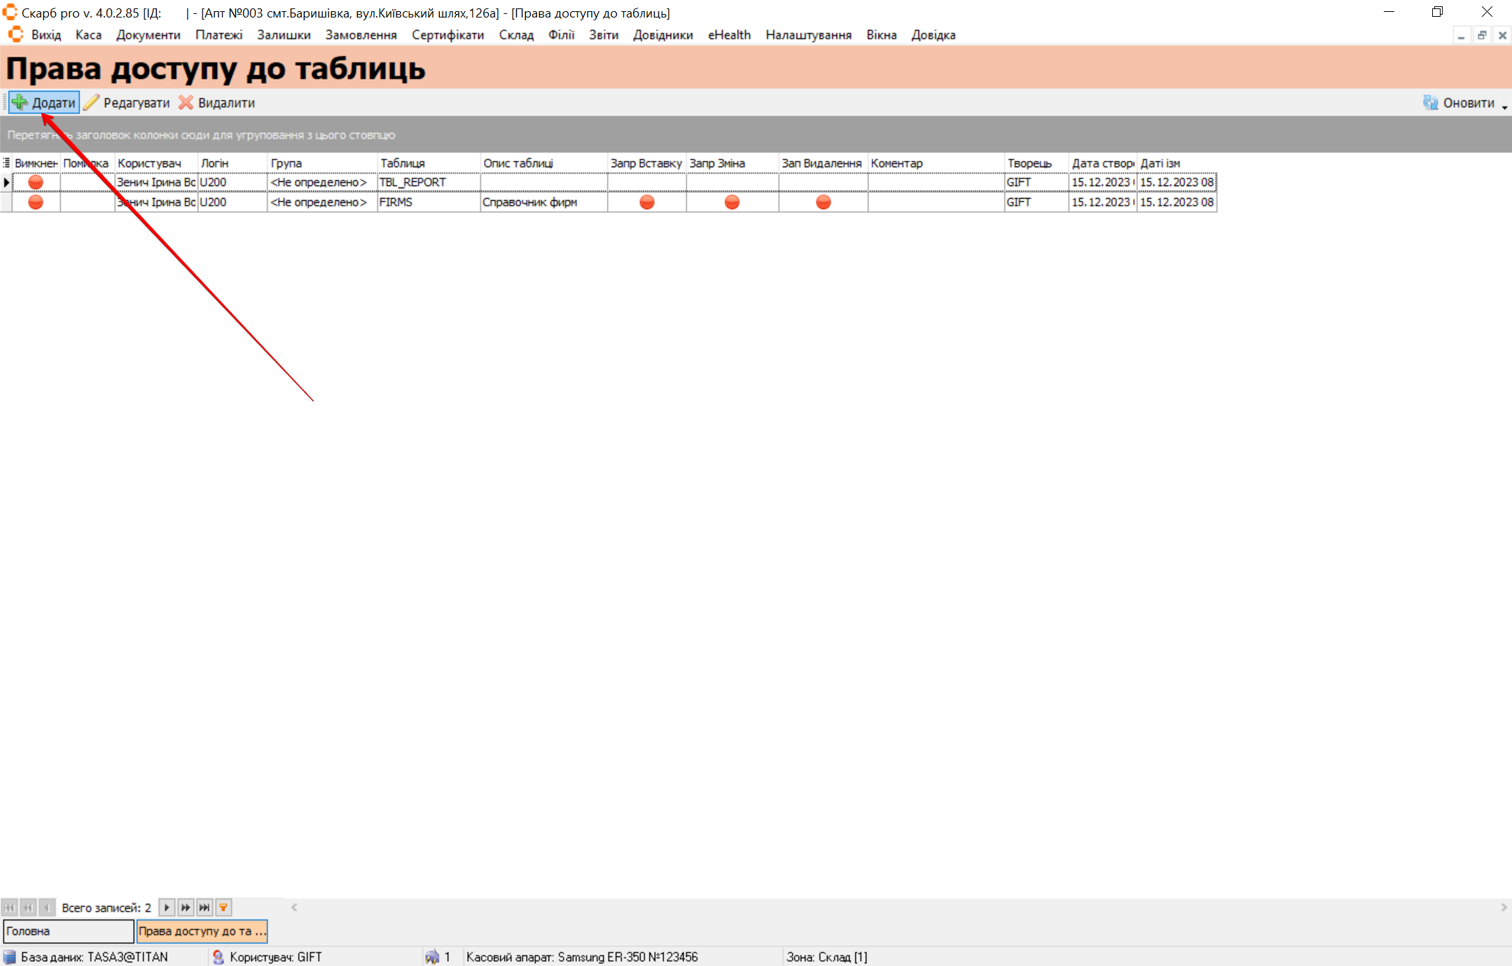Viewport: 1512px width, 966px height.
Task: Toggle Запр Вставку indicator in FIRMS row
Action: (646, 202)
